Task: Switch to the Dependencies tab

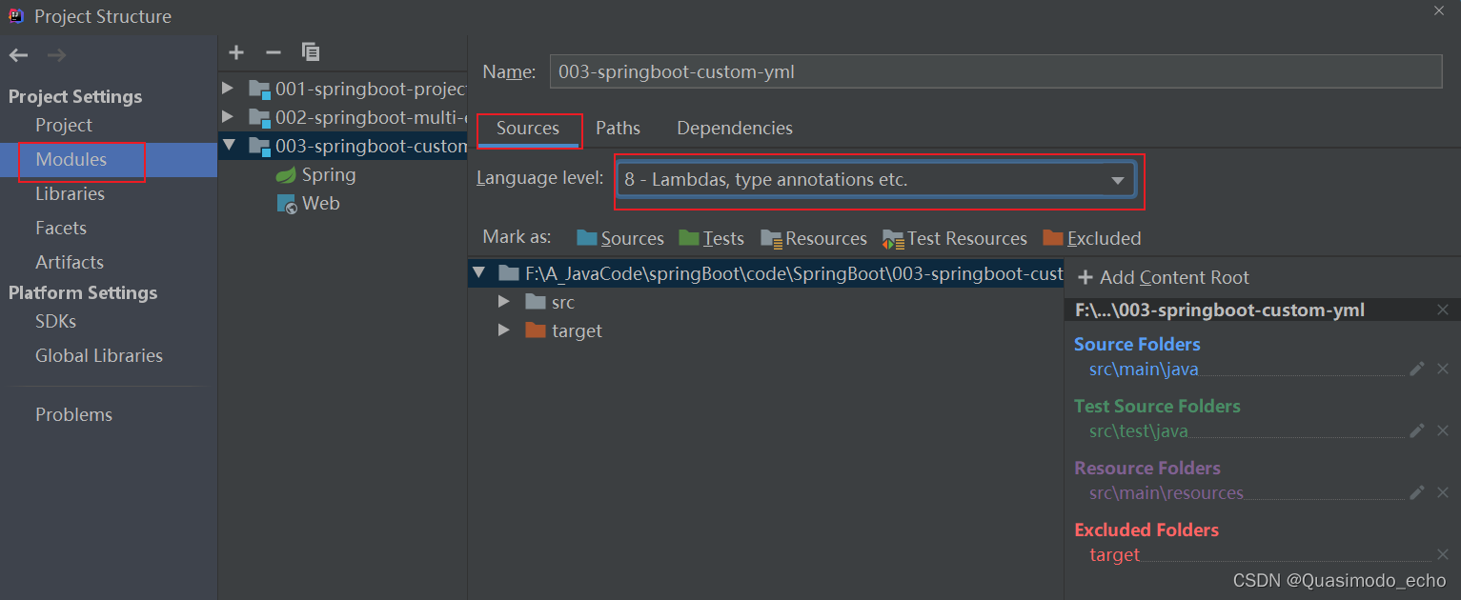Action: tap(735, 129)
